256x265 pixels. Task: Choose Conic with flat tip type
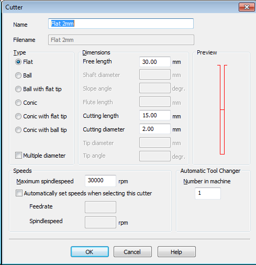click(18, 116)
